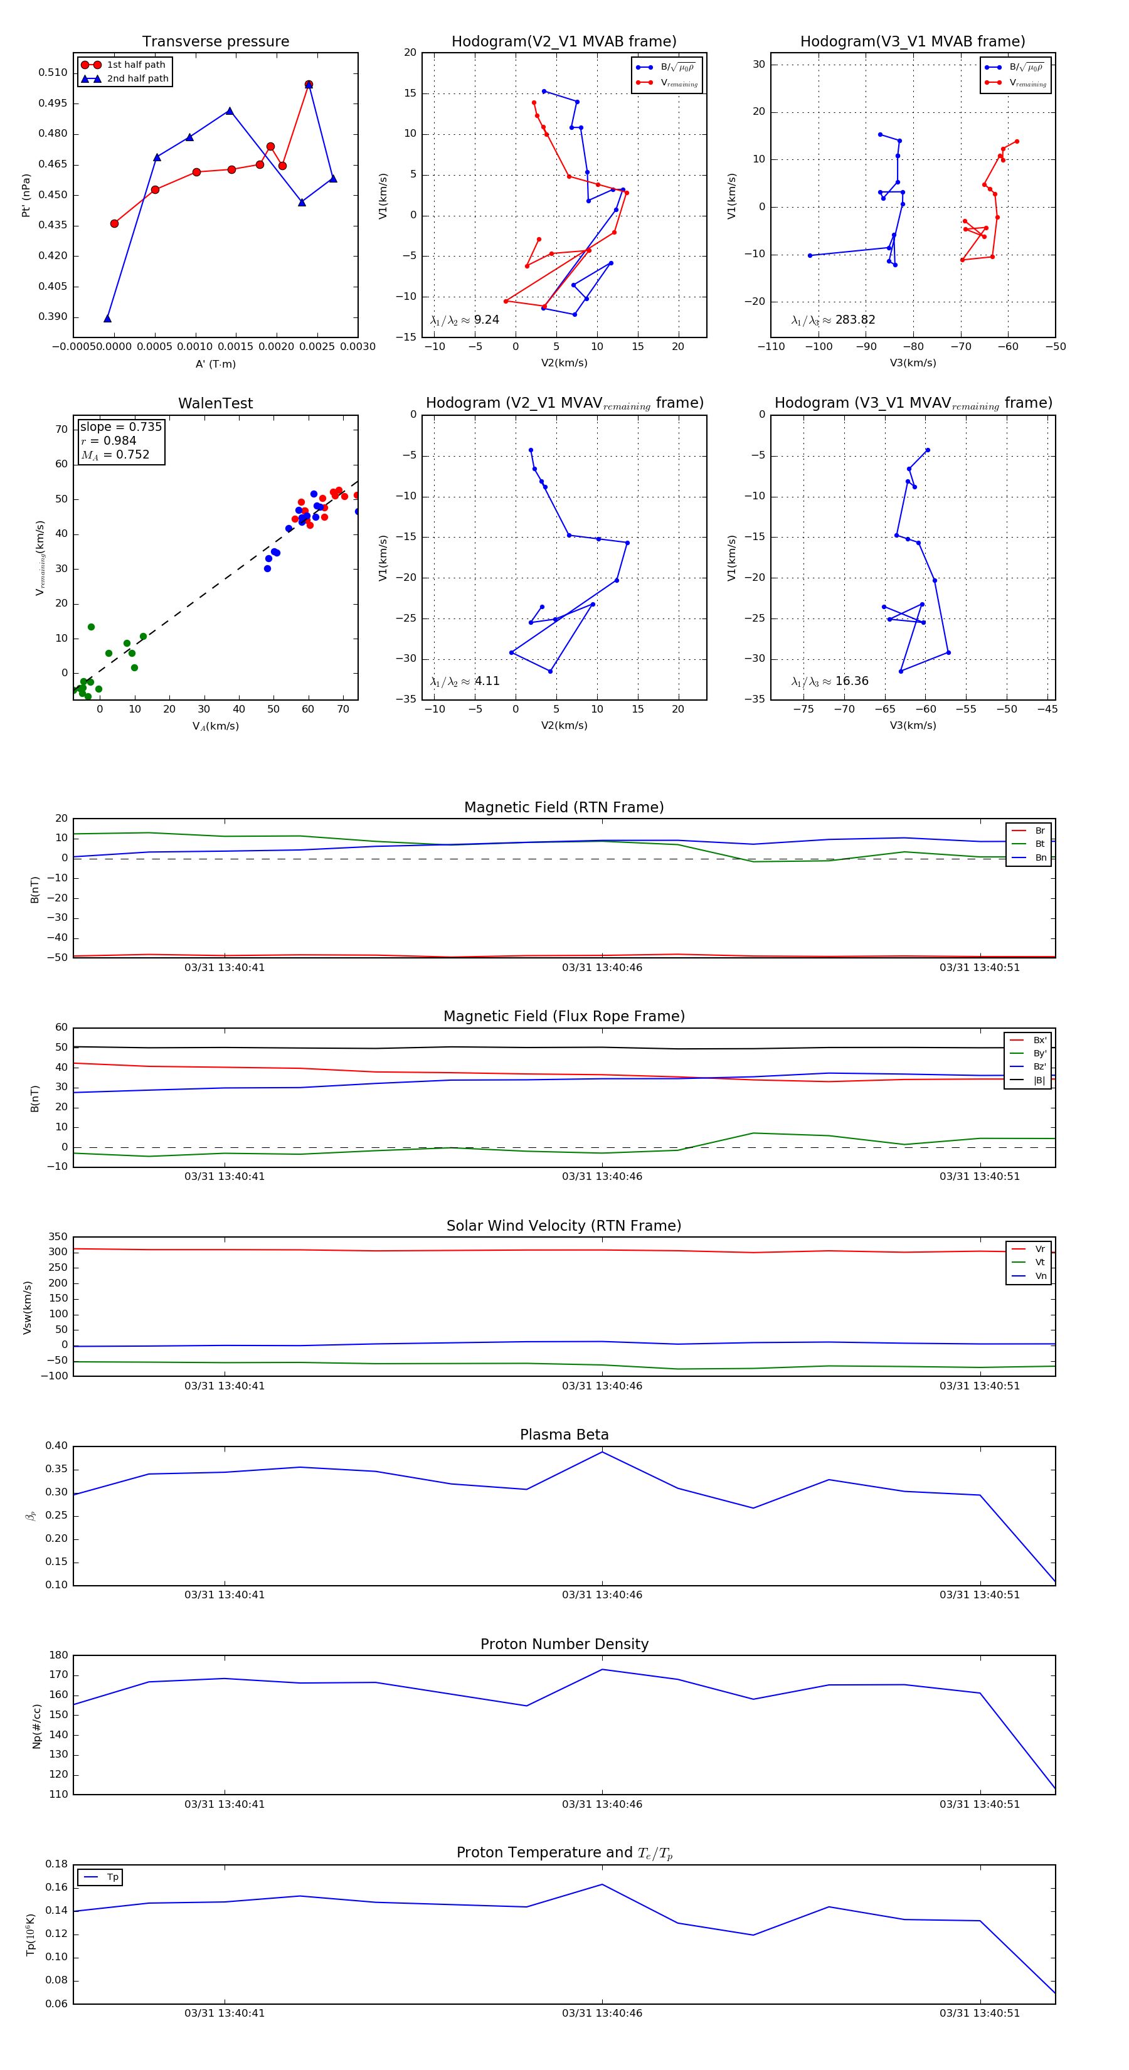The image size is (1129, 2070).
Task: Click 'Hodogram (V2_V1 MVAV remaining frame)' title
Action: click(x=563, y=403)
